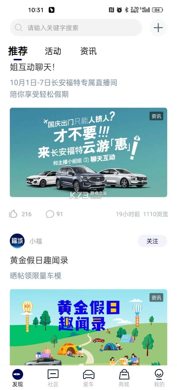Open 社区 community tab icon
177x390 pixels.
point(53,374)
